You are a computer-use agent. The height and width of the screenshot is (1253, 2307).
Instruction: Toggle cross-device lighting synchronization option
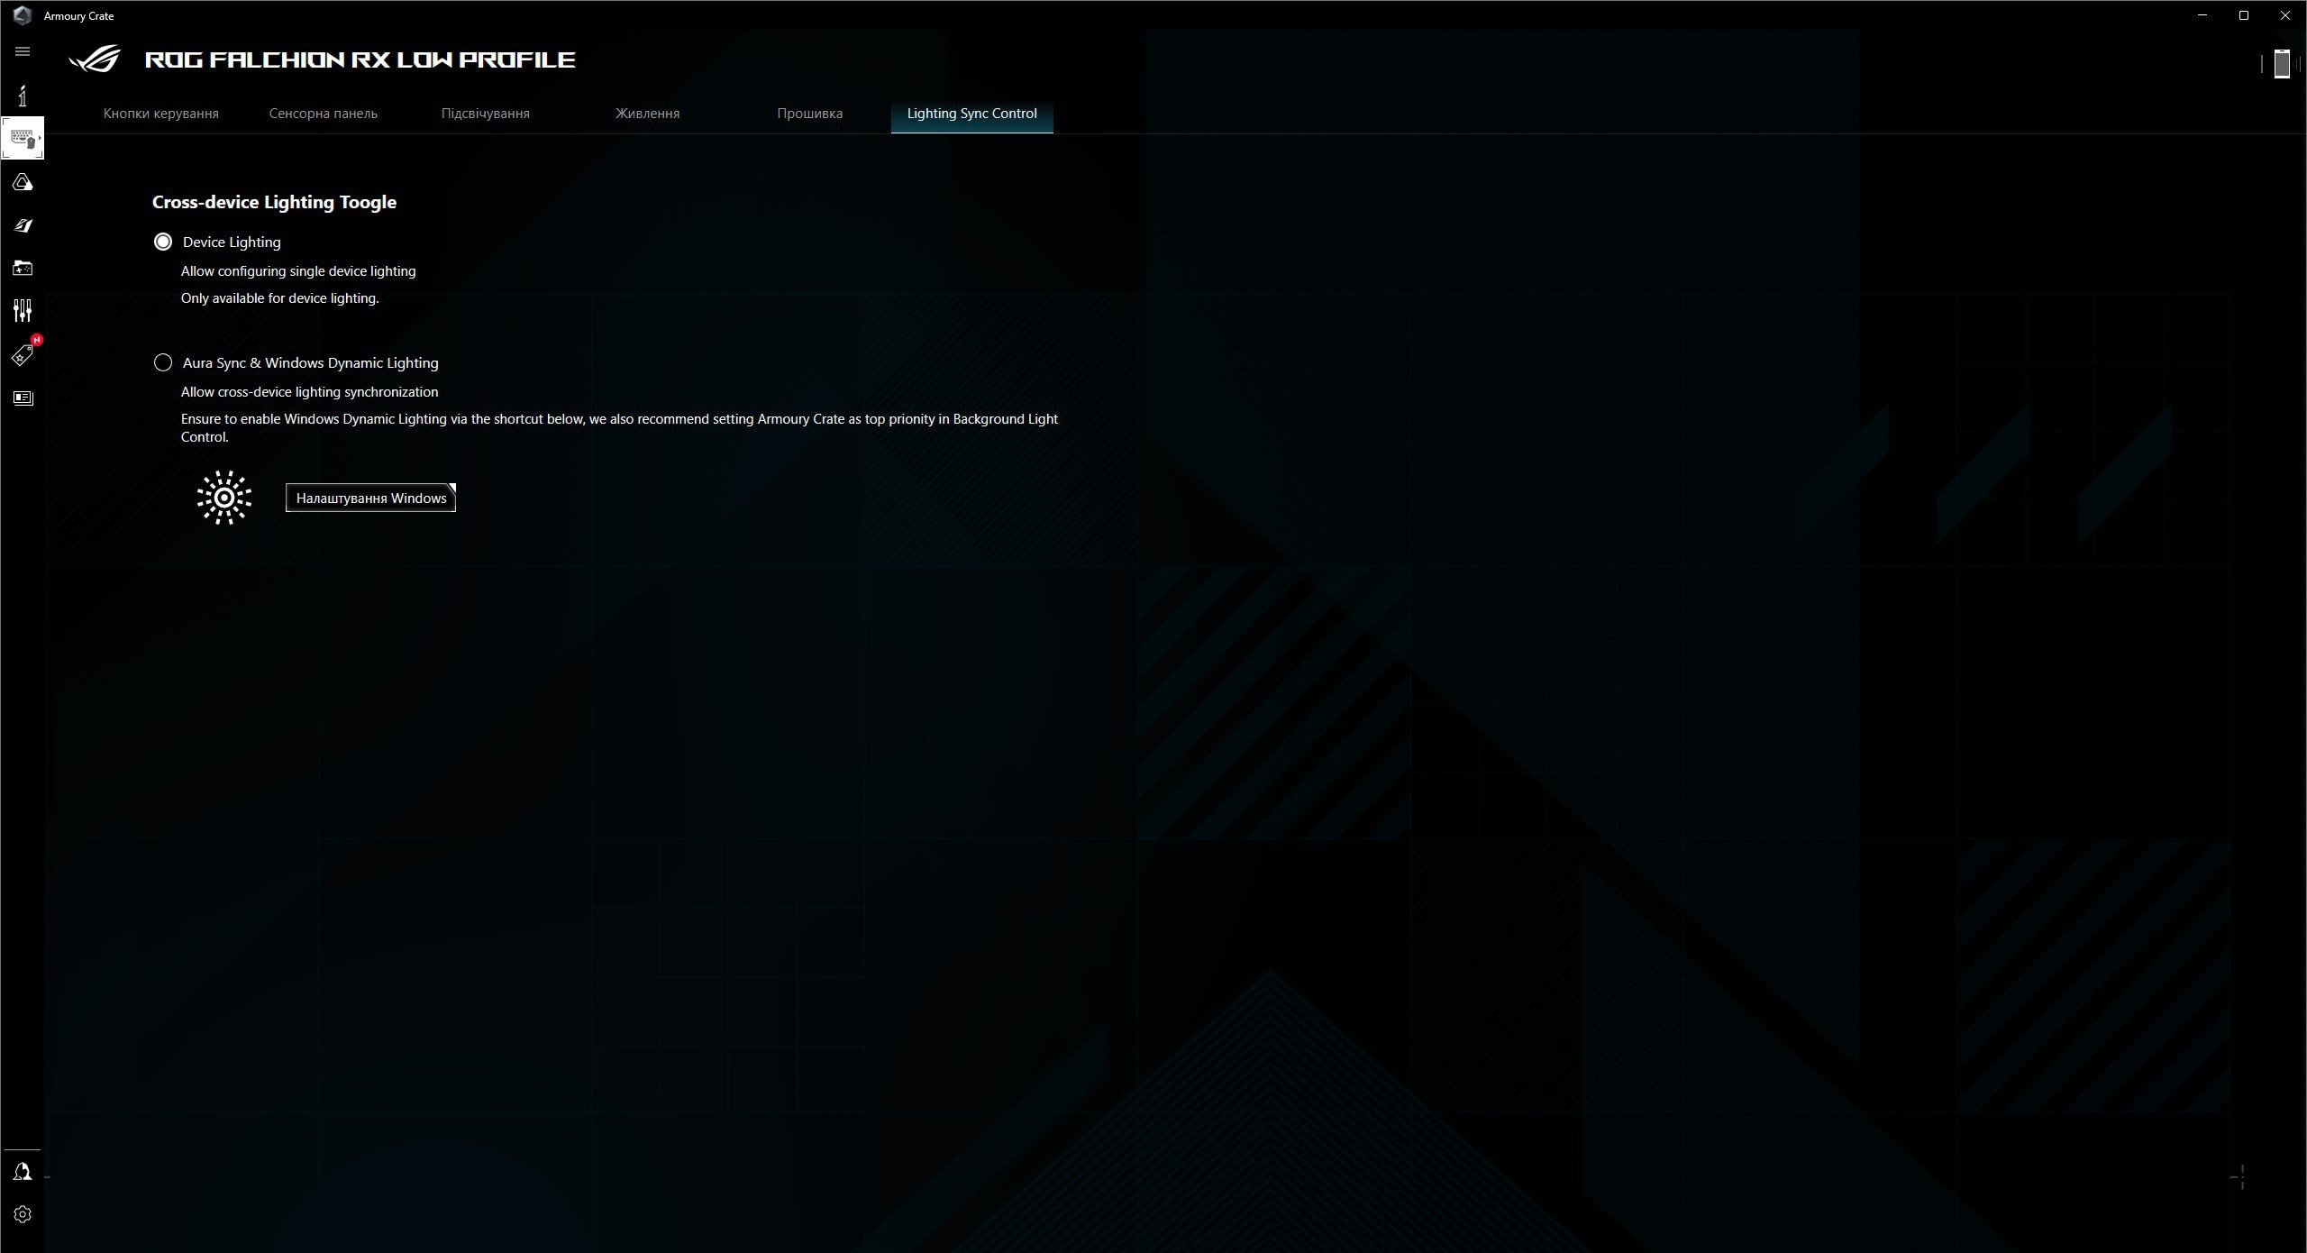(x=162, y=361)
